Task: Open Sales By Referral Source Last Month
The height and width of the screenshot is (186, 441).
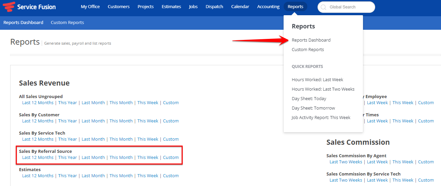Action: point(93,158)
